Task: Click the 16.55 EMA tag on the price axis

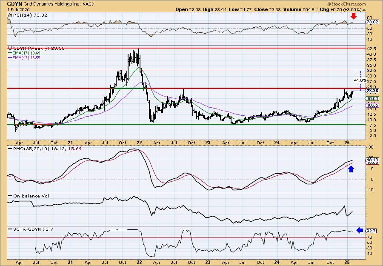Action: tap(372, 106)
